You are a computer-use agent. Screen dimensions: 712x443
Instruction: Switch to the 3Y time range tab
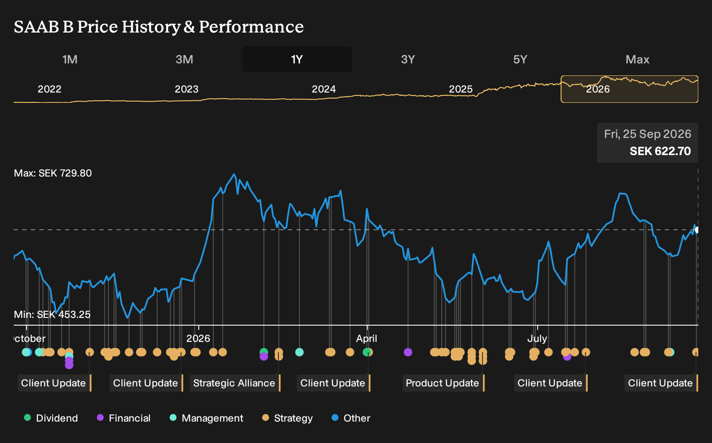408,59
